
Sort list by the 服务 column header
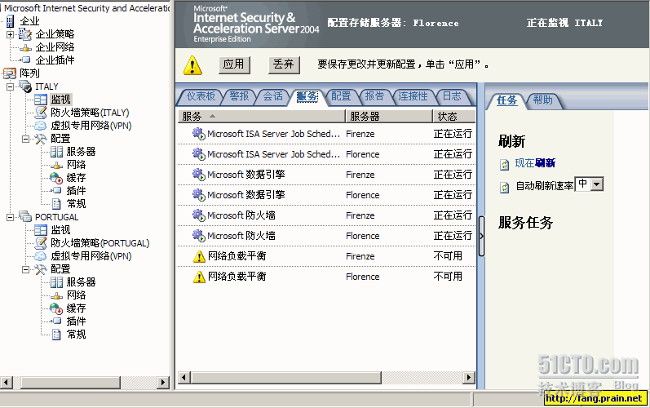[x=261, y=117]
